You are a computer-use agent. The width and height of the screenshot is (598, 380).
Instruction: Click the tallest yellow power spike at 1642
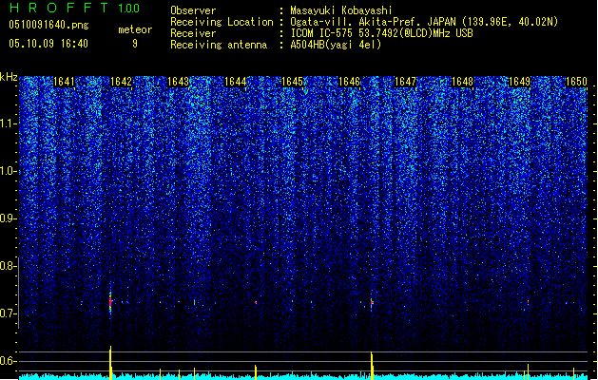pyautogui.click(x=110, y=362)
